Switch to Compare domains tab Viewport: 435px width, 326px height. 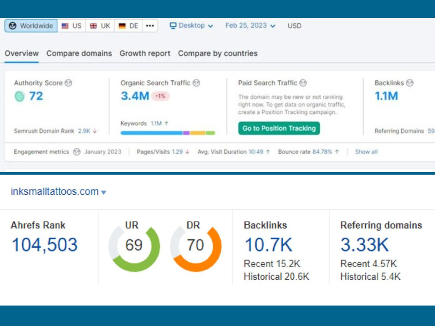(79, 53)
